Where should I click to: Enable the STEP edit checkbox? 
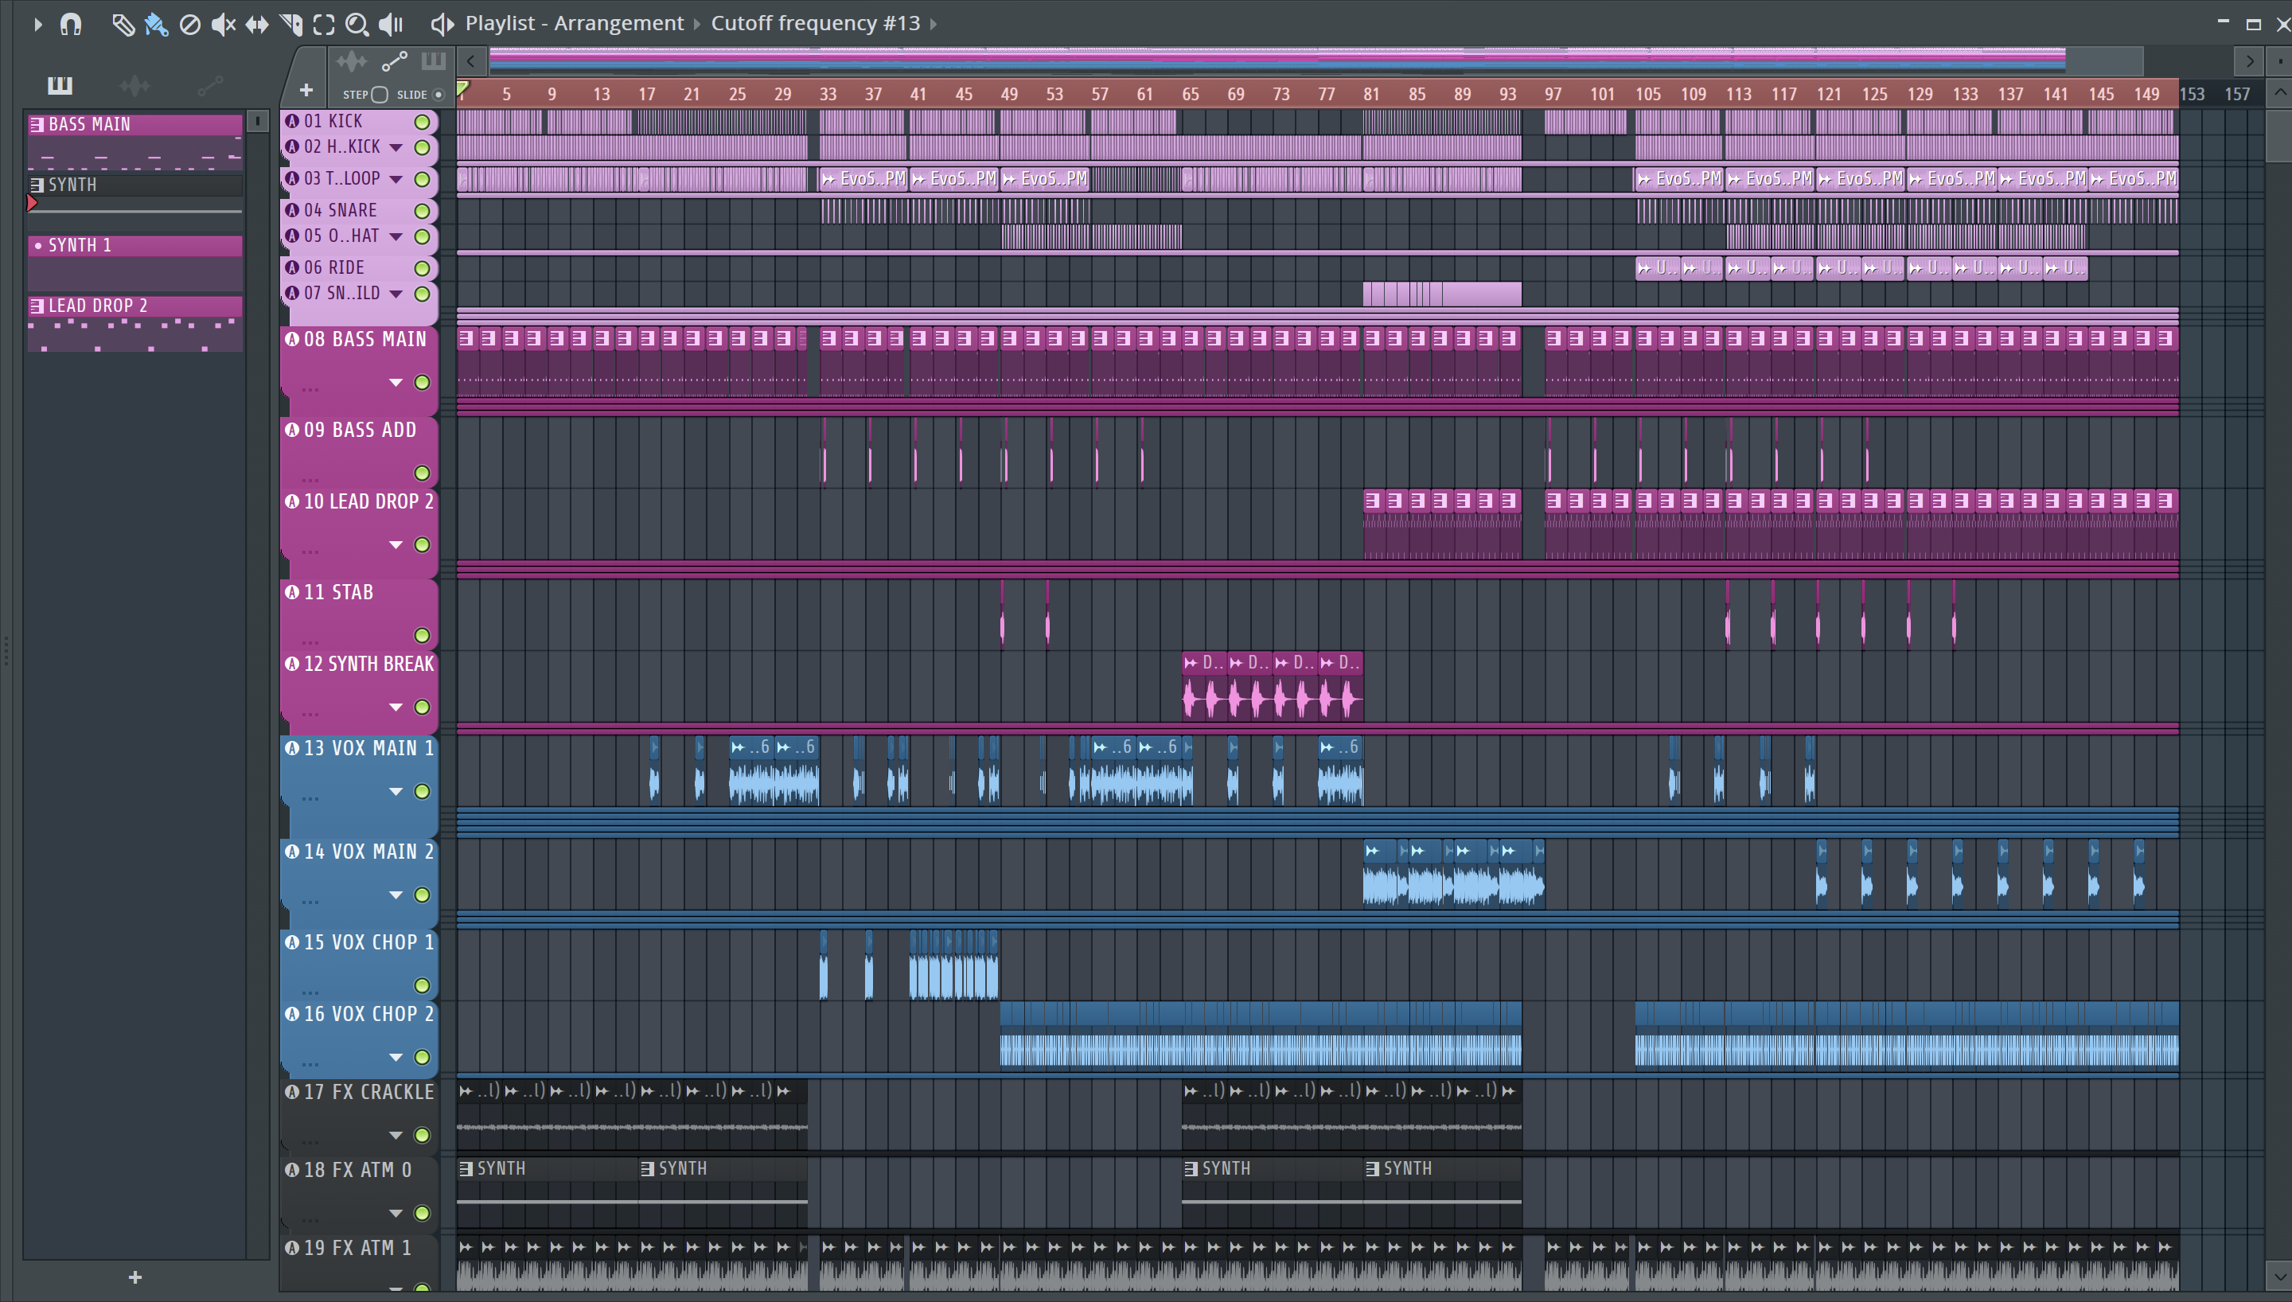click(379, 95)
